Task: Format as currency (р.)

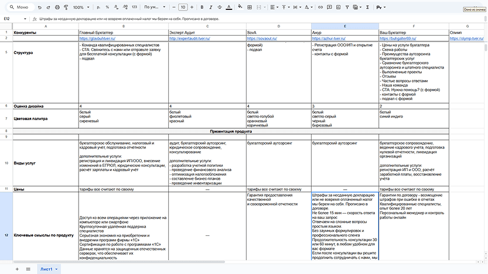Action: click(x=98, y=7)
